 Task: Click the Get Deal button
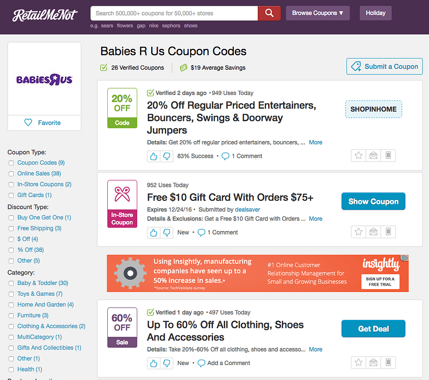[x=373, y=328]
